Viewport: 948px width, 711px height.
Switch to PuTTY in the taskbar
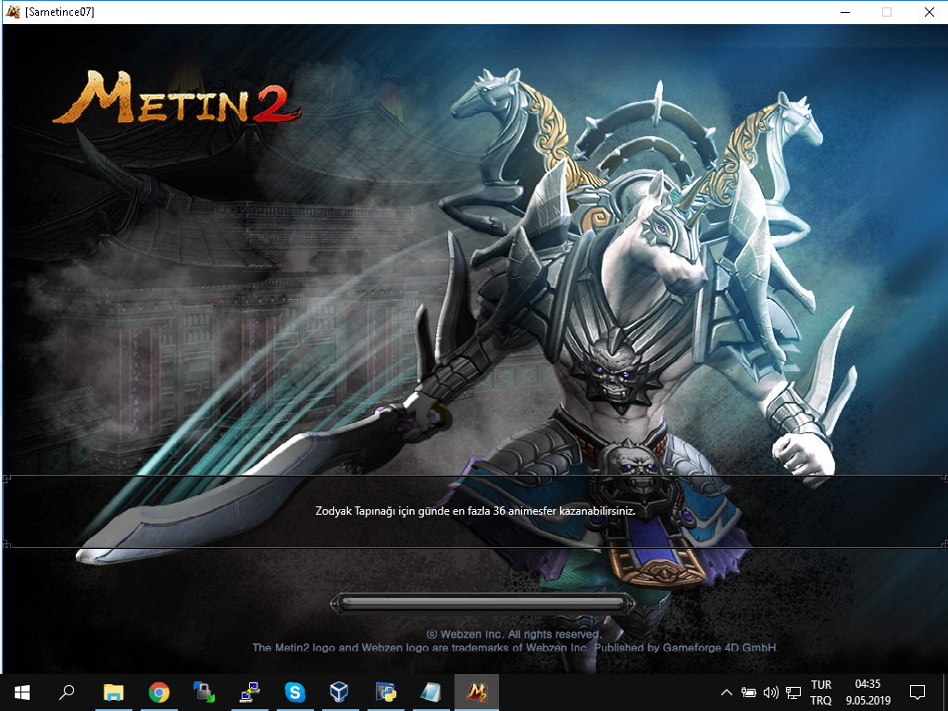pyautogui.click(x=250, y=692)
